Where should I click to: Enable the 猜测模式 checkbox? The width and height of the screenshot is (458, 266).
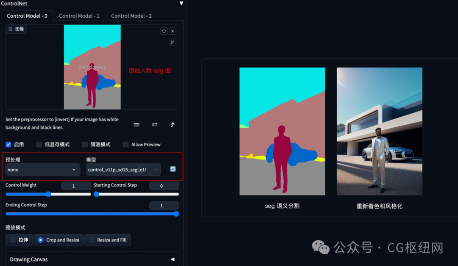[85, 145]
